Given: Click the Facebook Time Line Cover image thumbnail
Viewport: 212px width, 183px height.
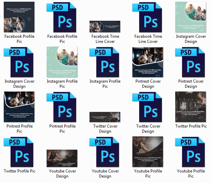Looking at the screenshot, I should [105, 27].
